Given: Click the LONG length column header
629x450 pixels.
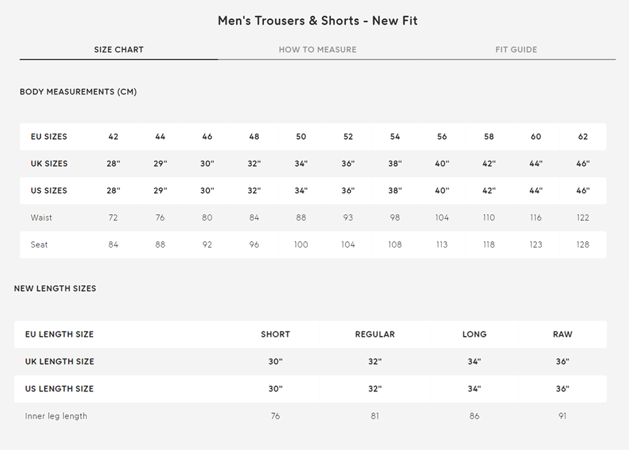Looking at the screenshot, I should [x=474, y=334].
